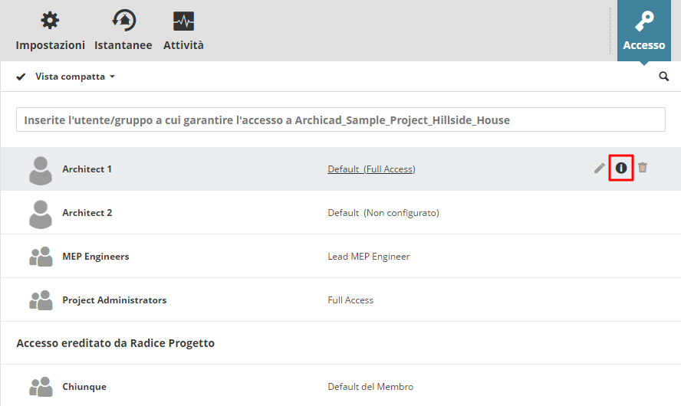The height and width of the screenshot is (406, 681).
Task: Expand the Vista compatta dropdown
Action: (75, 77)
